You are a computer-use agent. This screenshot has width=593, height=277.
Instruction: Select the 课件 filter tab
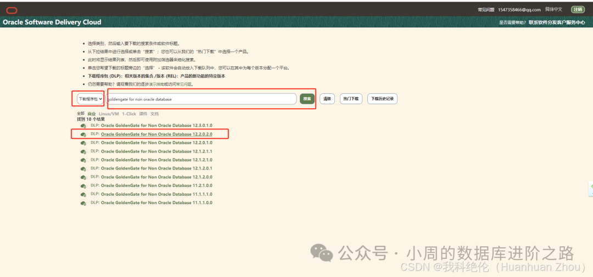click(143, 114)
